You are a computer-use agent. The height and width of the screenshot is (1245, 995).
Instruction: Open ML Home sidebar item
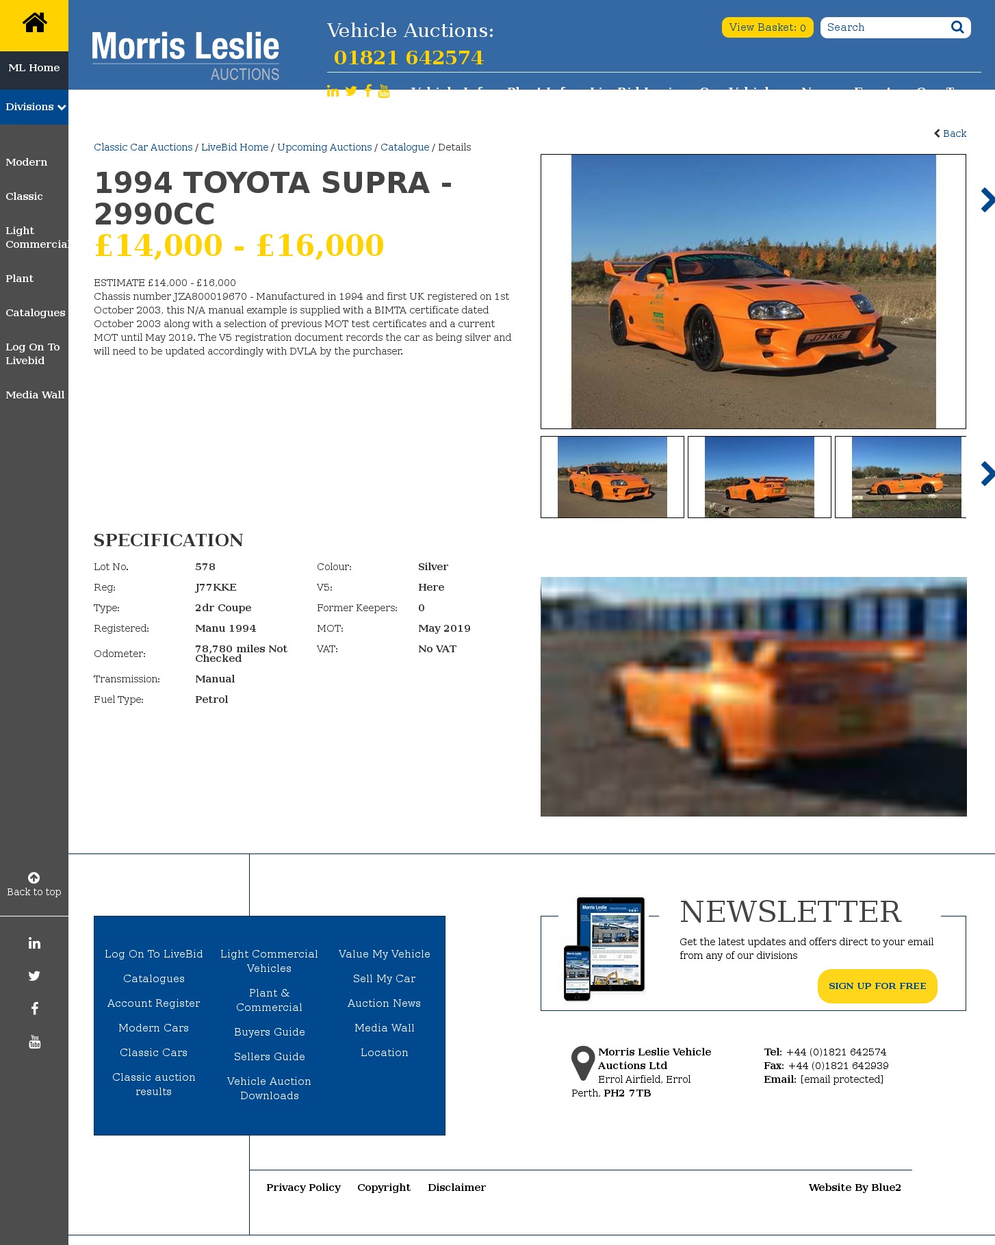(x=34, y=68)
